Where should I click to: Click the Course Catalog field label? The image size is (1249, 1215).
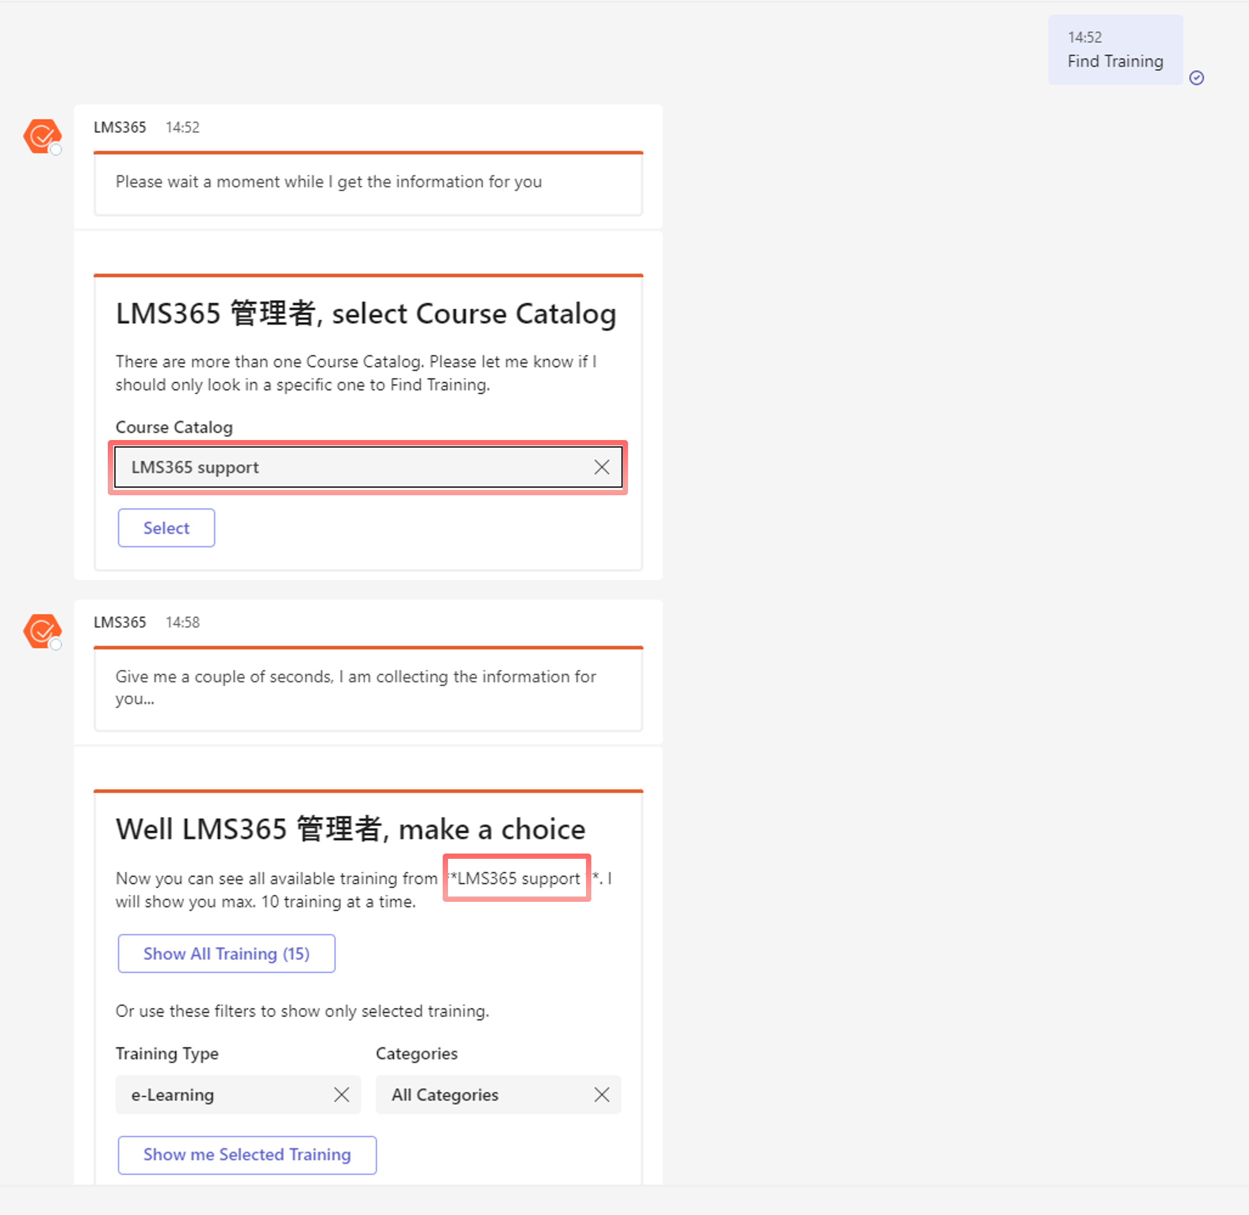[x=174, y=427]
